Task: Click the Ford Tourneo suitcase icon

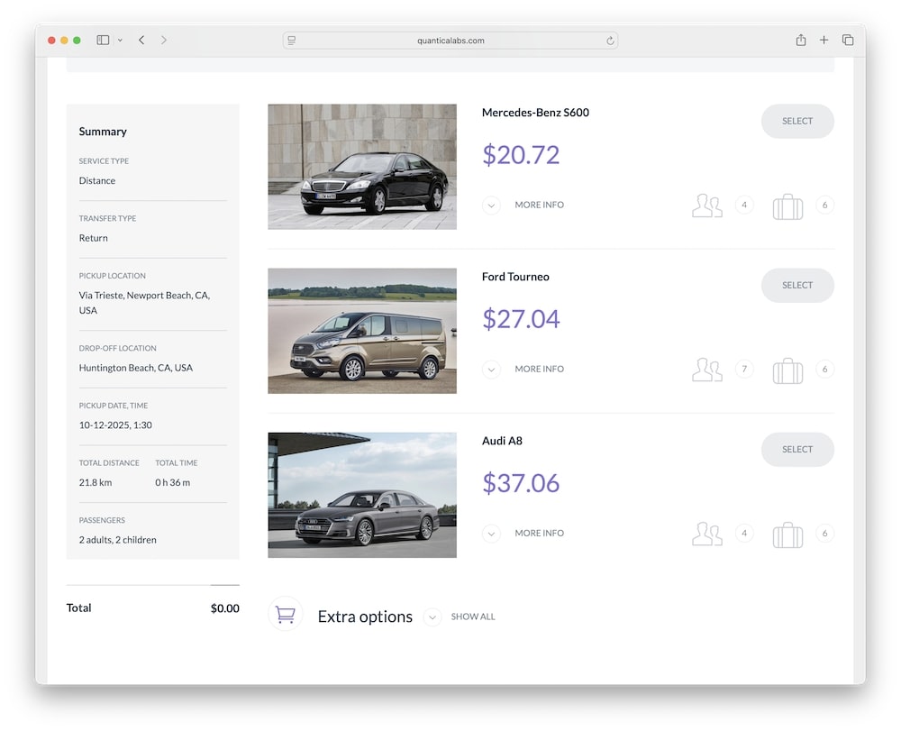Action: coord(787,371)
